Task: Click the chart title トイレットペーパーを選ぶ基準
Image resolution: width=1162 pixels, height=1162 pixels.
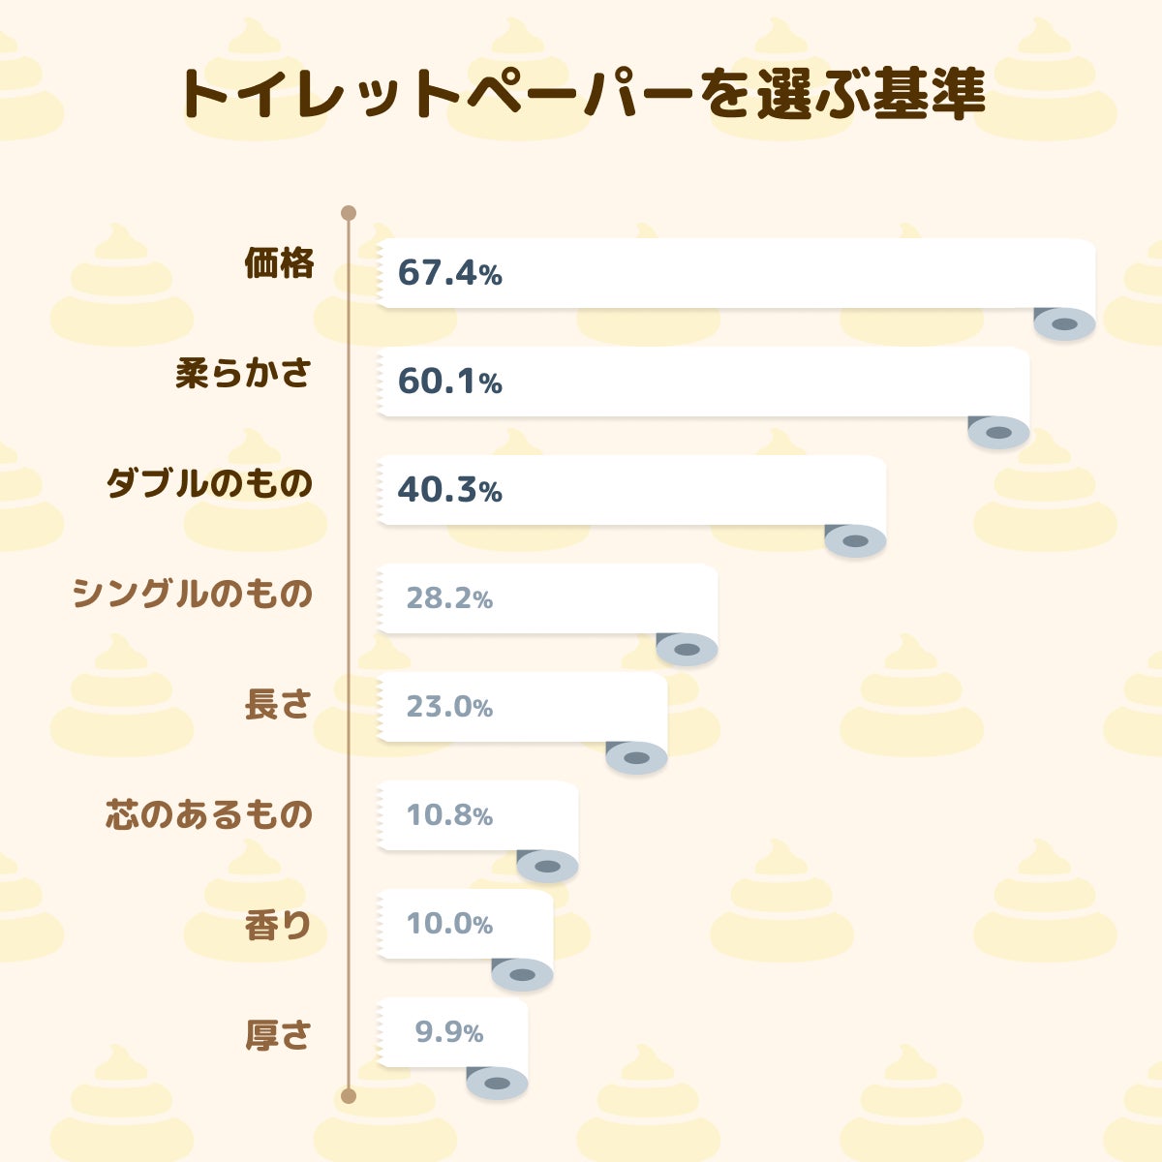Action: 581,94
